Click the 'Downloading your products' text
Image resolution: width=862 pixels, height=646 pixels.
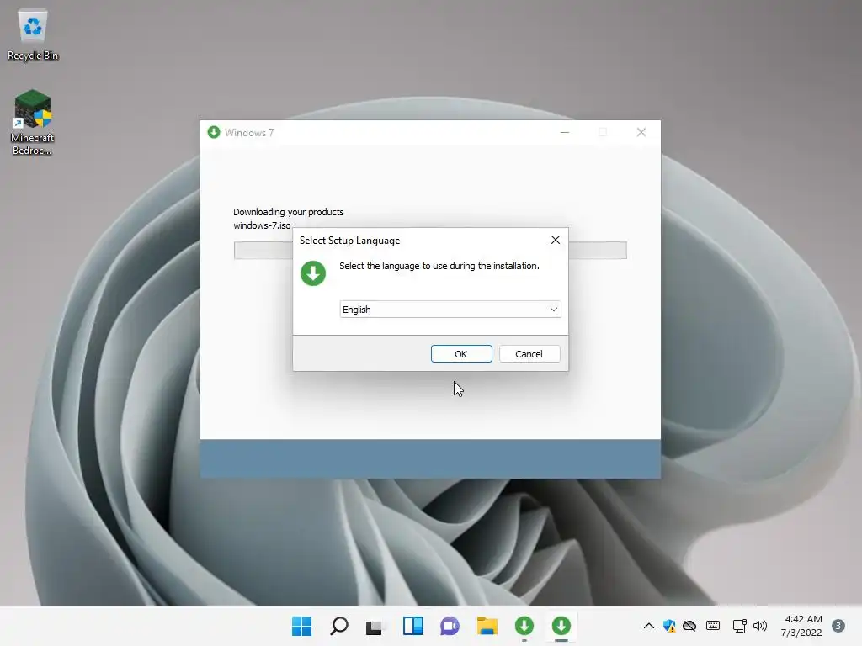coord(289,212)
